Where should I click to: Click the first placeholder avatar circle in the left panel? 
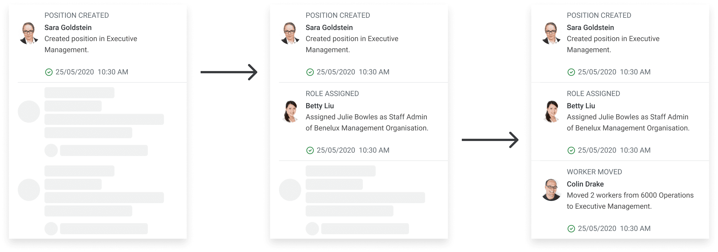[x=29, y=112]
